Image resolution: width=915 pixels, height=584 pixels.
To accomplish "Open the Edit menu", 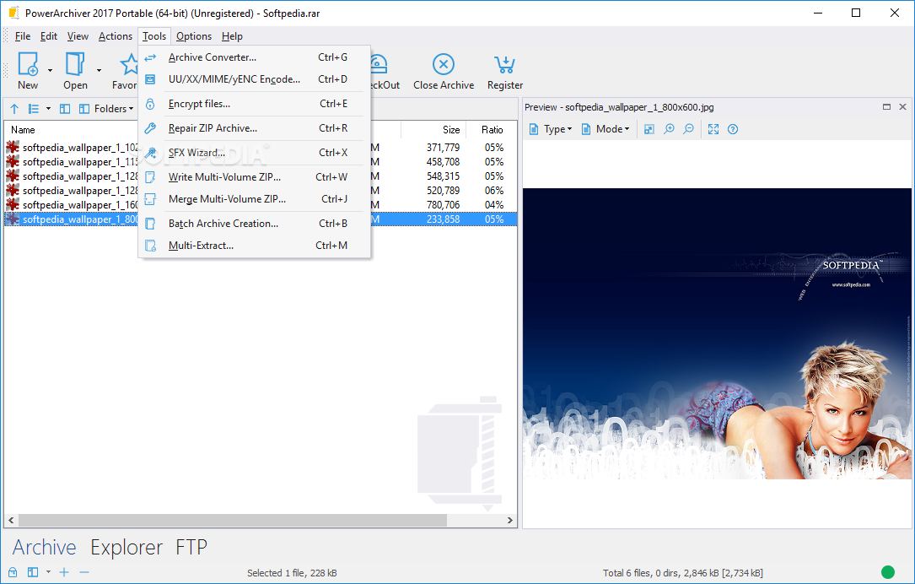I will click(x=48, y=36).
